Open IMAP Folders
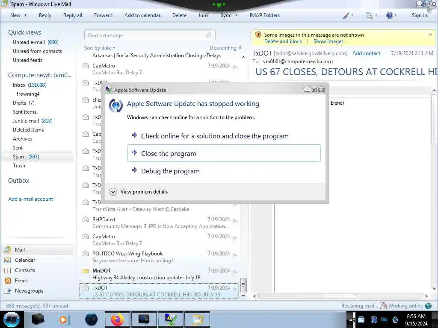This screenshot has height=328, width=438. (x=264, y=15)
